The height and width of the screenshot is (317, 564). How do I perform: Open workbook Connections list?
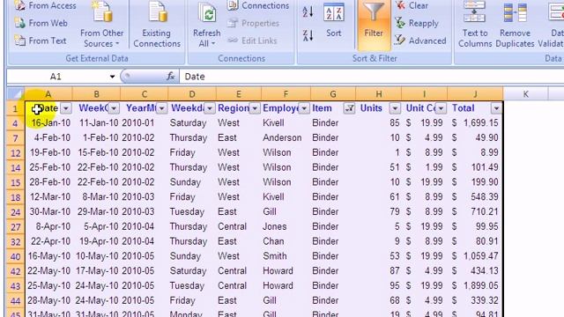tap(258, 6)
